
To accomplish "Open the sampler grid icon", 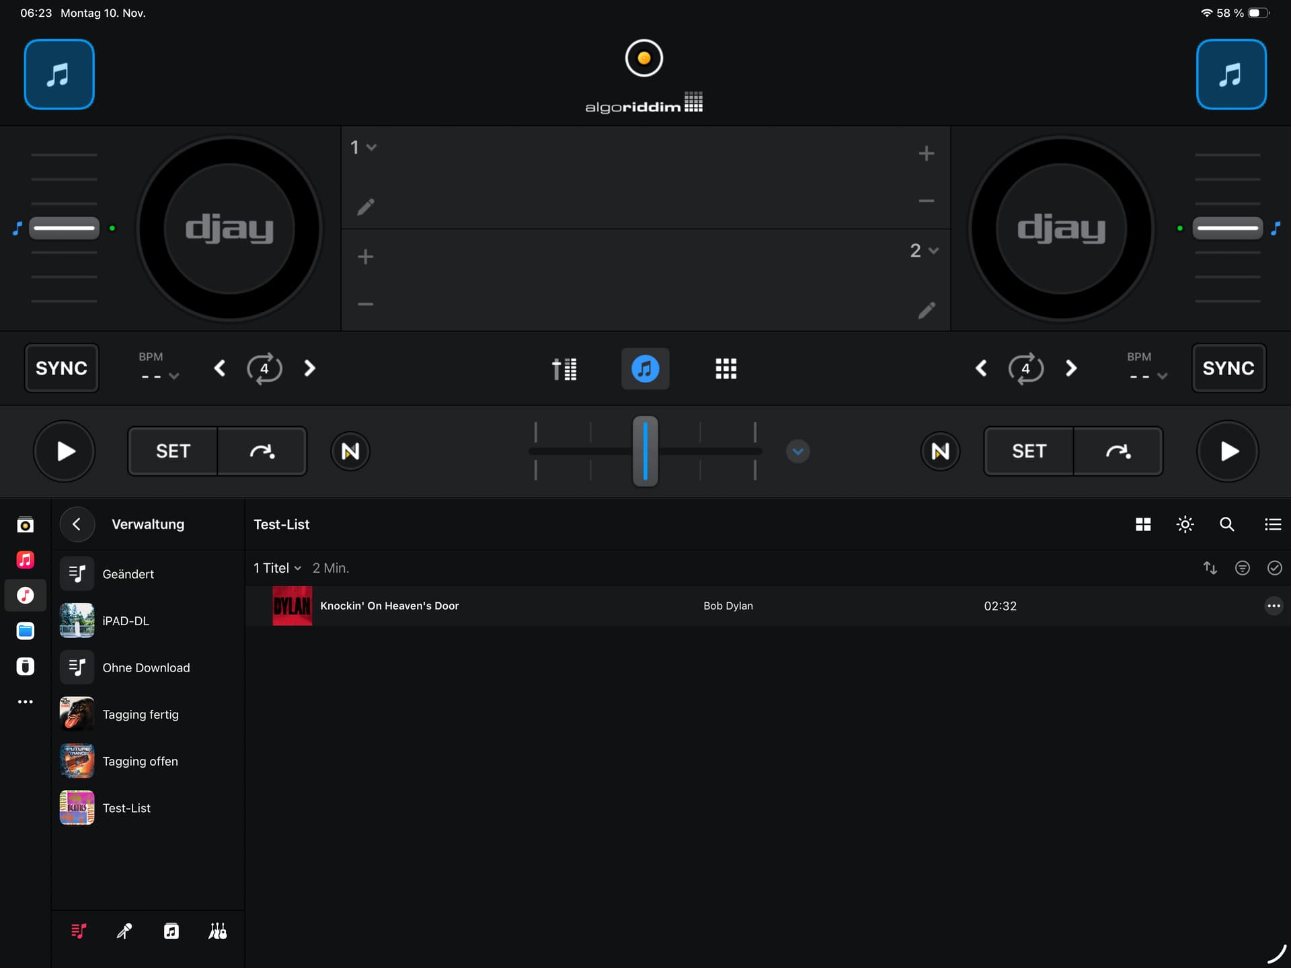I will pos(726,368).
